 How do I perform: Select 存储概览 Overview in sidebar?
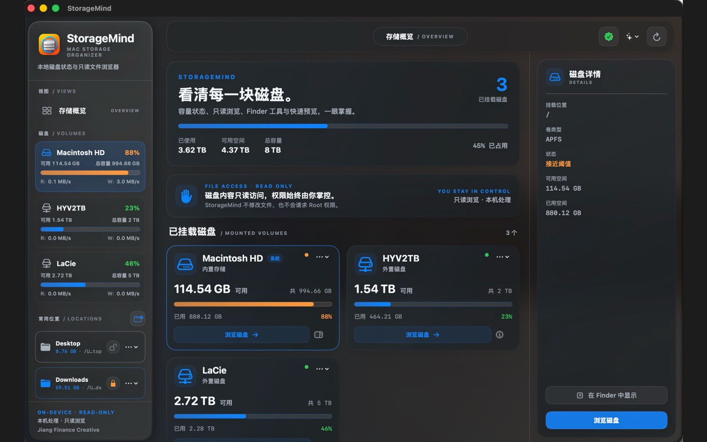(91, 110)
